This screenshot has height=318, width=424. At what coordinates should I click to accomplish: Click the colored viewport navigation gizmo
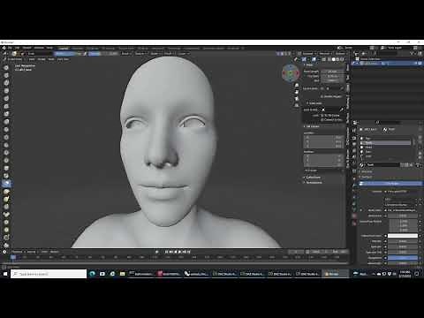(291, 73)
